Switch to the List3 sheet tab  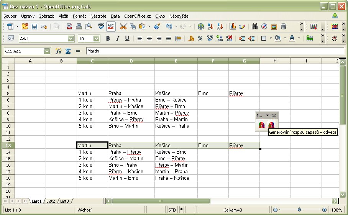coord(65,201)
